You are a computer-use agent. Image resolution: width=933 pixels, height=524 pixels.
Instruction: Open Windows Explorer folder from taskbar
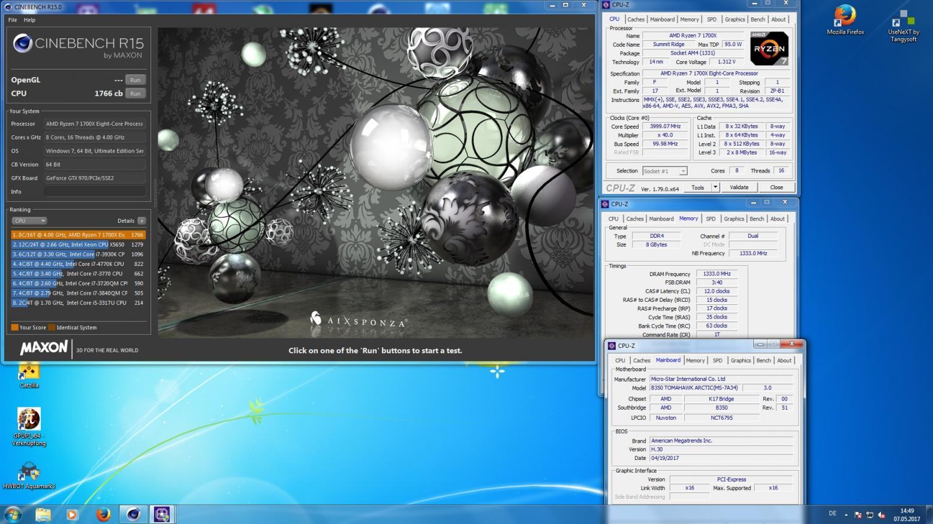(x=43, y=514)
